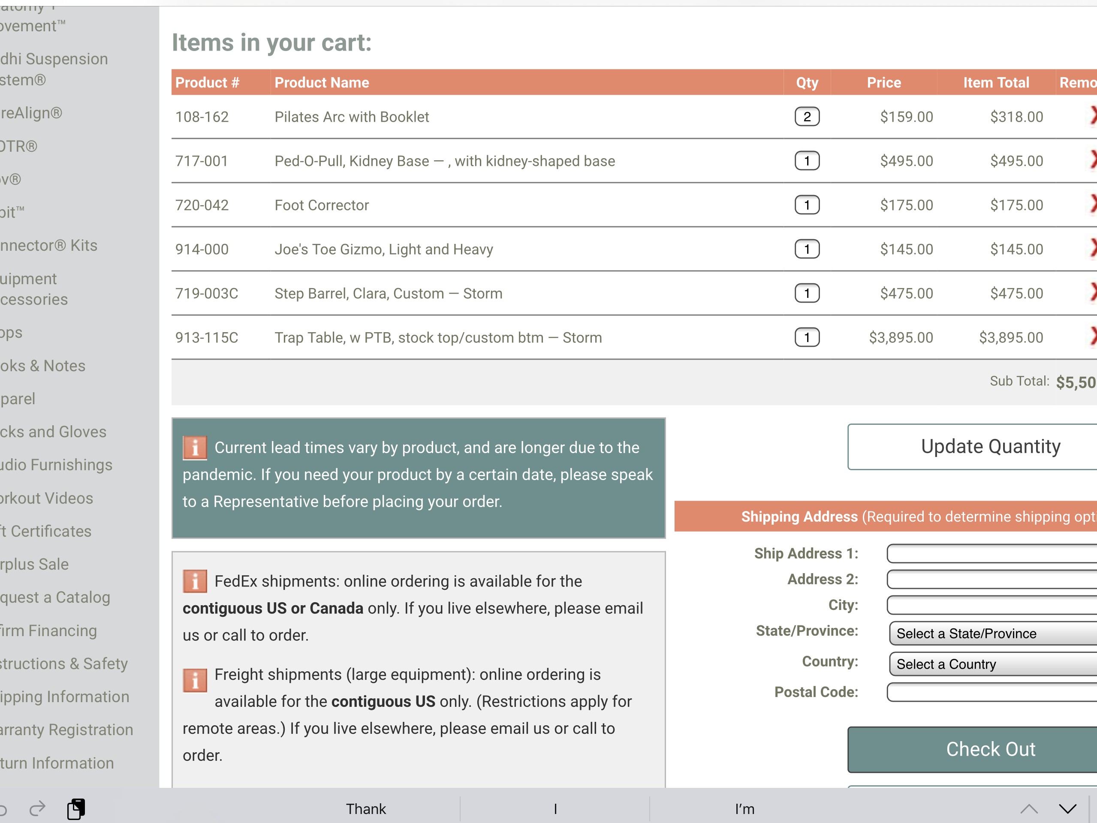Edit quantity for Foot Corrector
Image resolution: width=1097 pixels, height=823 pixels.
[807, 205]
